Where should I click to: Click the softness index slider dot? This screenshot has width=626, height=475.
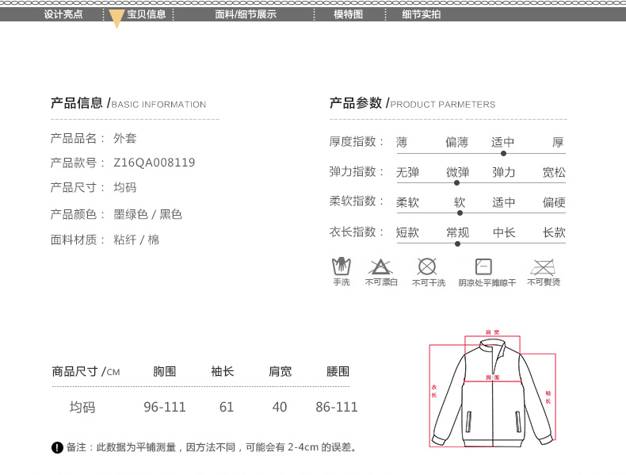460,213
